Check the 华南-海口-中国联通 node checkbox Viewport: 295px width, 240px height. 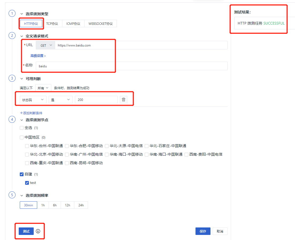tap(147, 154)
